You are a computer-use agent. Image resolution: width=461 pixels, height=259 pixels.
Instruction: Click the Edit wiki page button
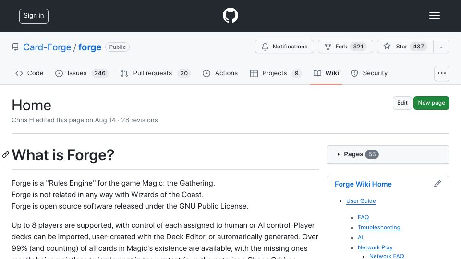(402, 103)
